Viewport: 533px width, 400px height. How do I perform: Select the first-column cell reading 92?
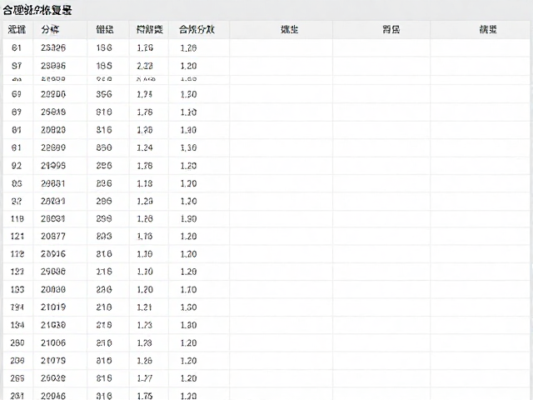point(17,166)
